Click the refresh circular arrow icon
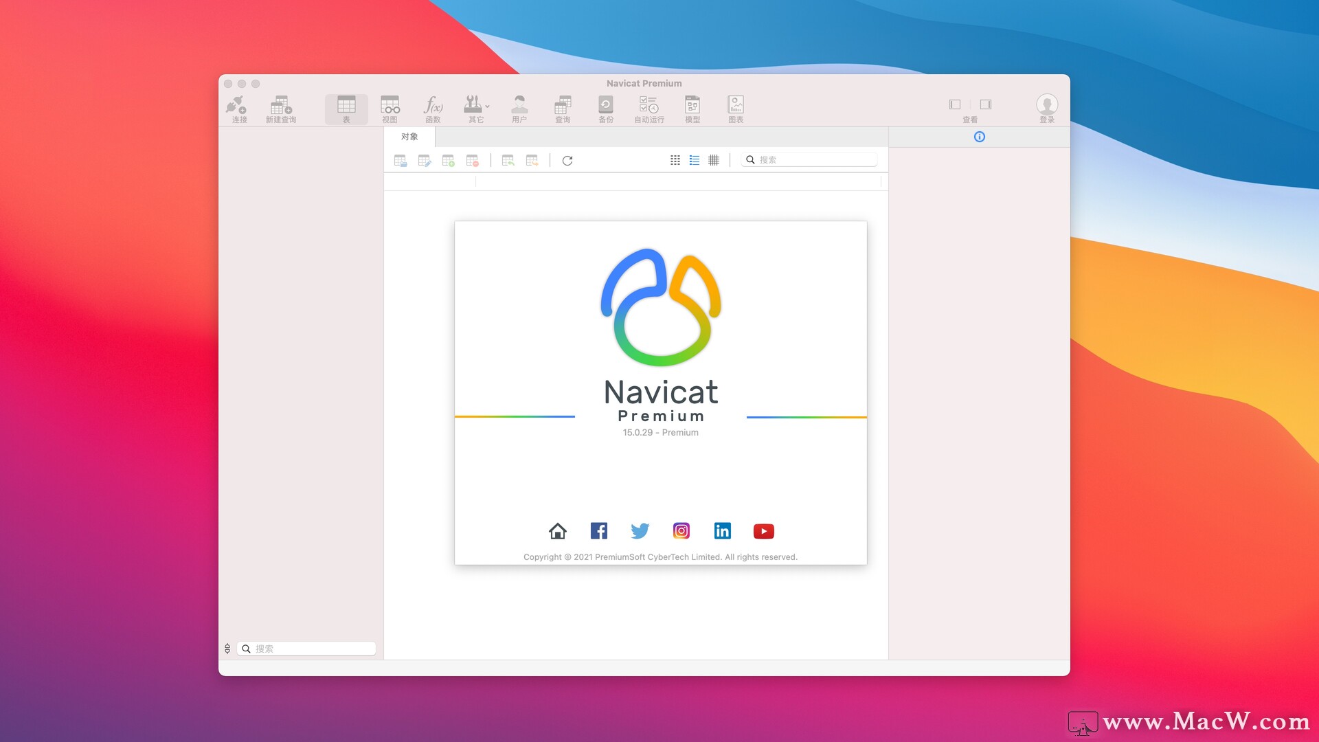 click(x=567, y=160)
